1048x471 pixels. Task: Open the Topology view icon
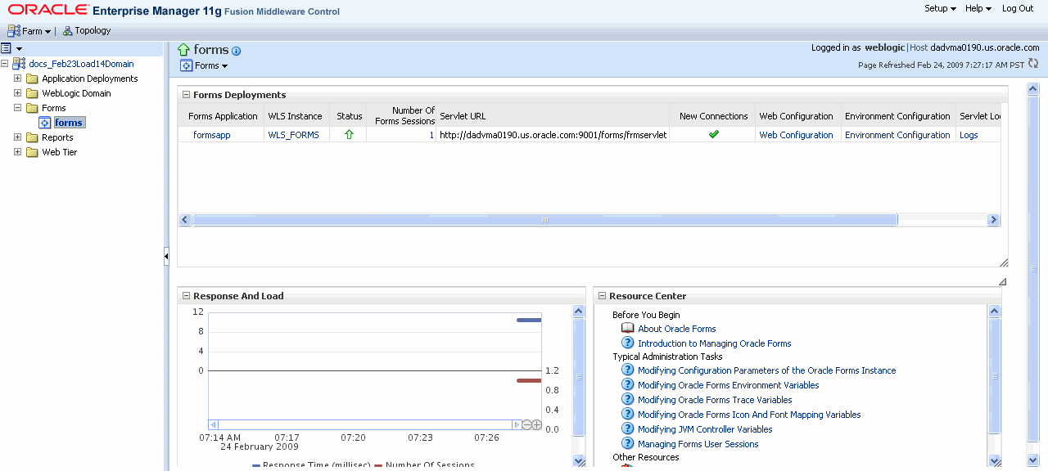click(x=67, y=31)
